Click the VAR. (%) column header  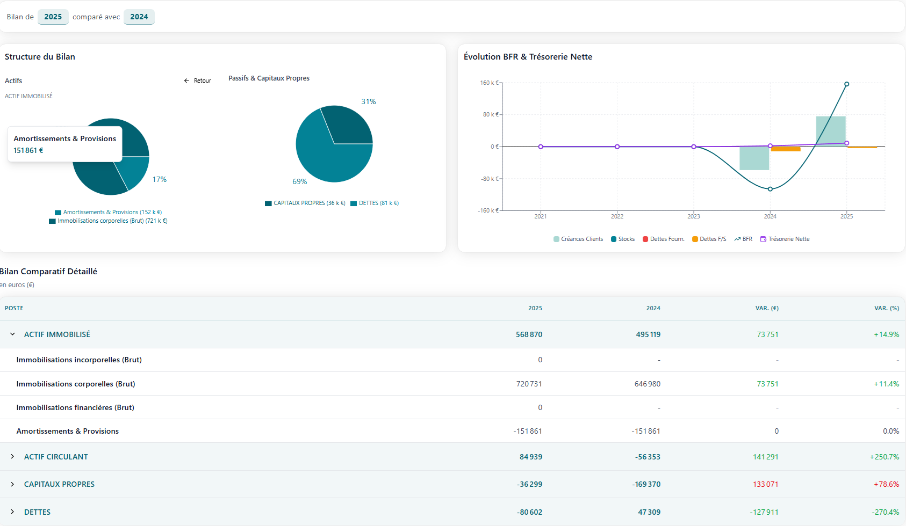886,308
